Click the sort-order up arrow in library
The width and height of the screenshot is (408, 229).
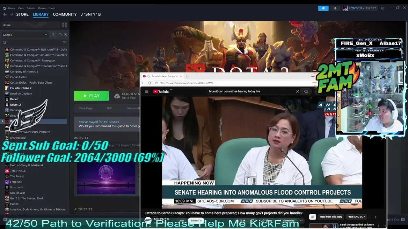[x=53, y=35]
